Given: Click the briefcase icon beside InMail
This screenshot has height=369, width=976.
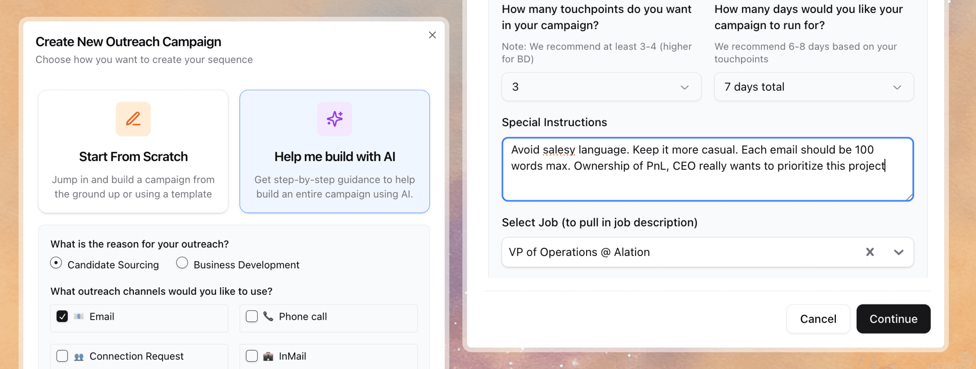Looking at the screenshot, I should click(x=268, y=357).
